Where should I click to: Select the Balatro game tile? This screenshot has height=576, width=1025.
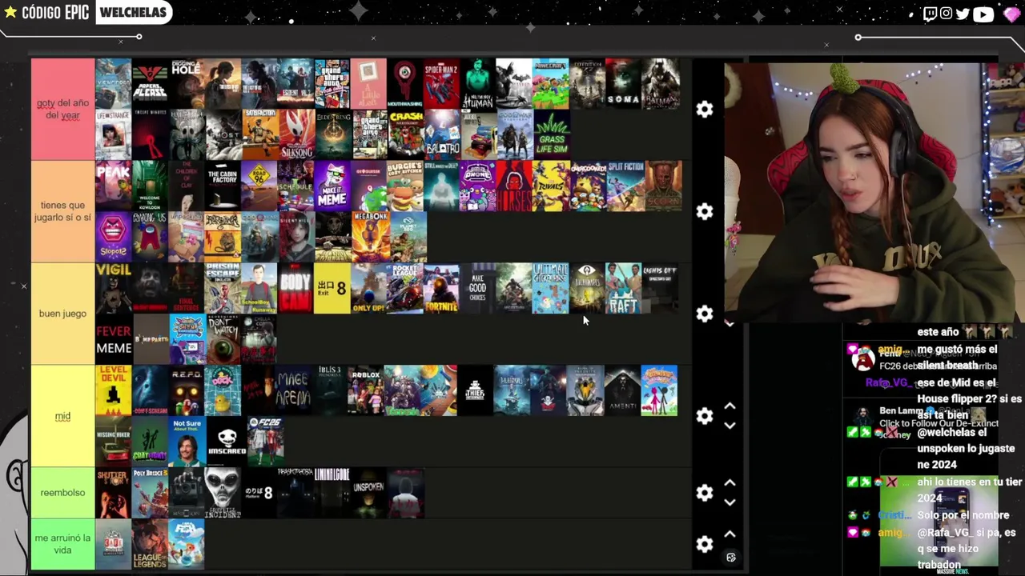coord(441,134)
